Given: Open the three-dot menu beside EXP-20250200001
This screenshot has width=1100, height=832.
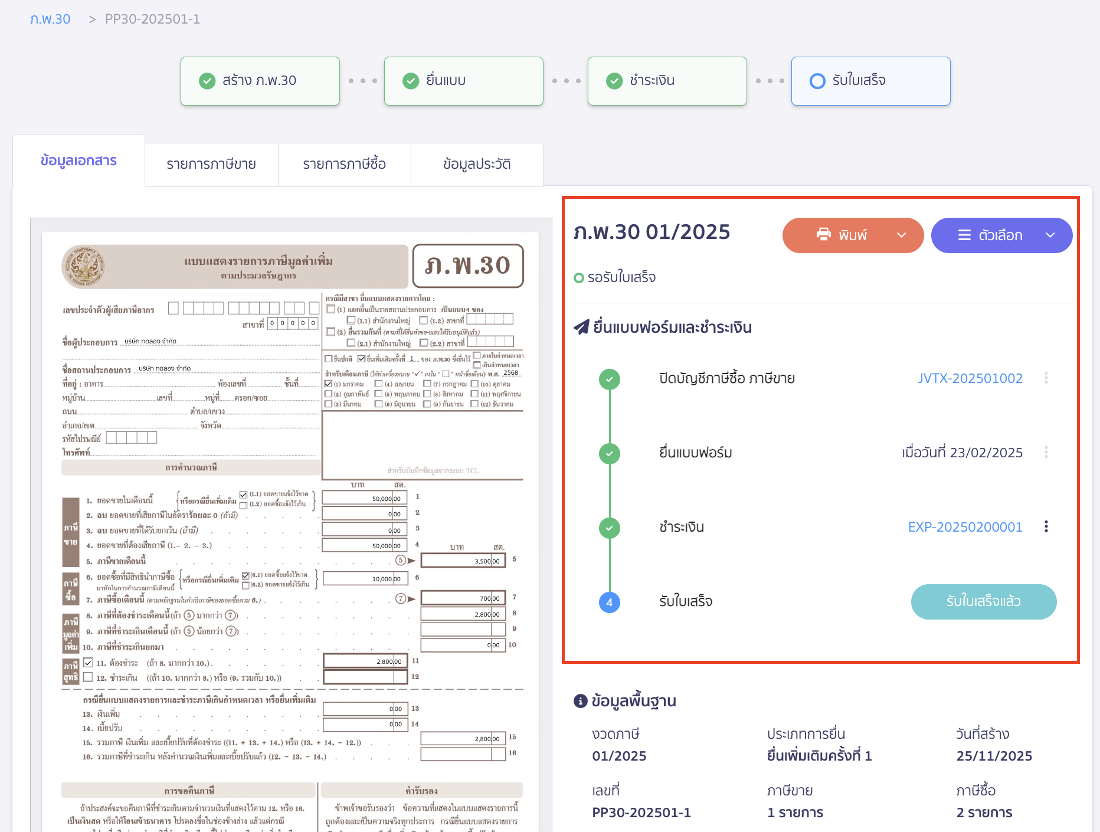Looking at the screenshot, I should coord(1046,527).
